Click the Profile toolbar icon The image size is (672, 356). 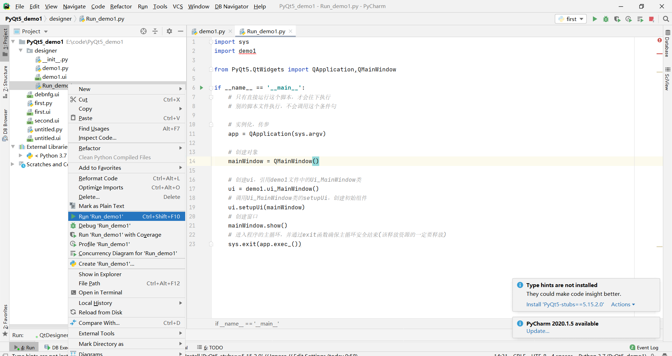(x=629, y=19)
